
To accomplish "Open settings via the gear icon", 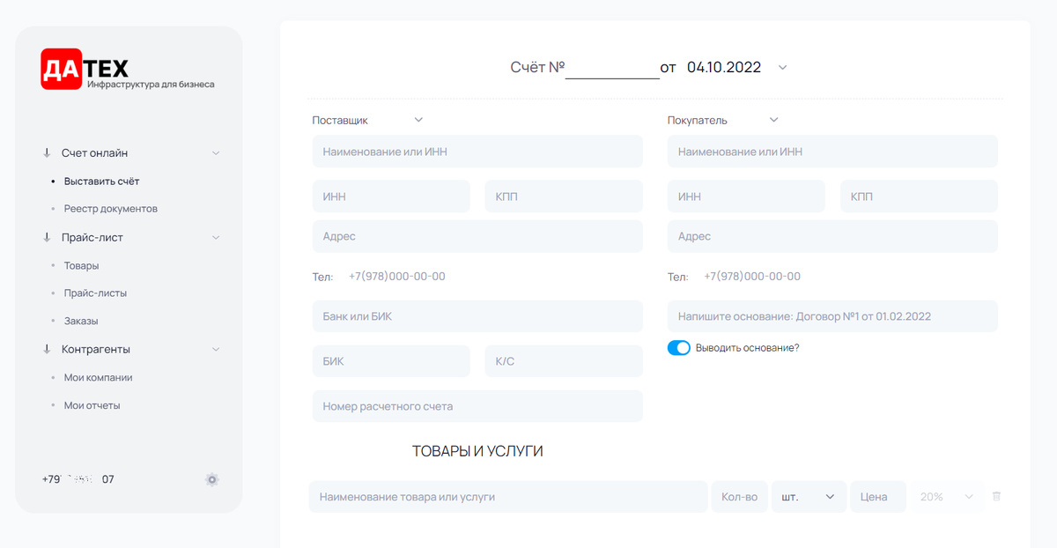I will pyautogui.click(x=211, y=480).
